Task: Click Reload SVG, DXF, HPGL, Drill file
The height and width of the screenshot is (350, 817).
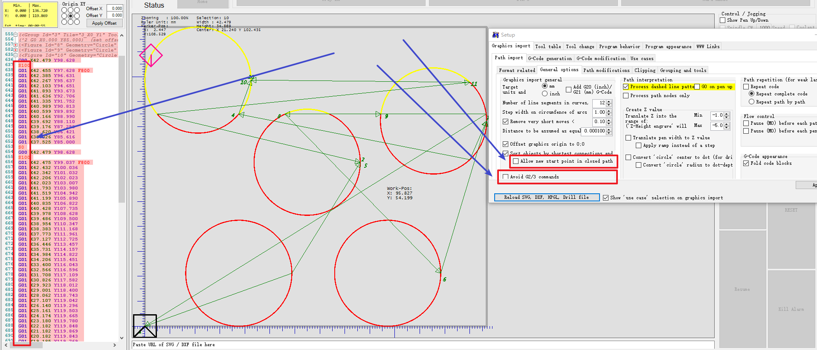Action: click(x=546, y=197)
